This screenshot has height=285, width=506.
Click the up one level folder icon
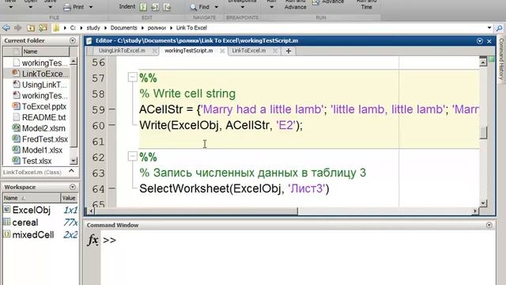[31, 28]
